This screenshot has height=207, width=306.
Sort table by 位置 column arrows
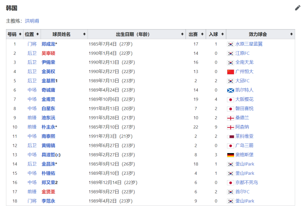pyautogui.click(x=37, y=34)
